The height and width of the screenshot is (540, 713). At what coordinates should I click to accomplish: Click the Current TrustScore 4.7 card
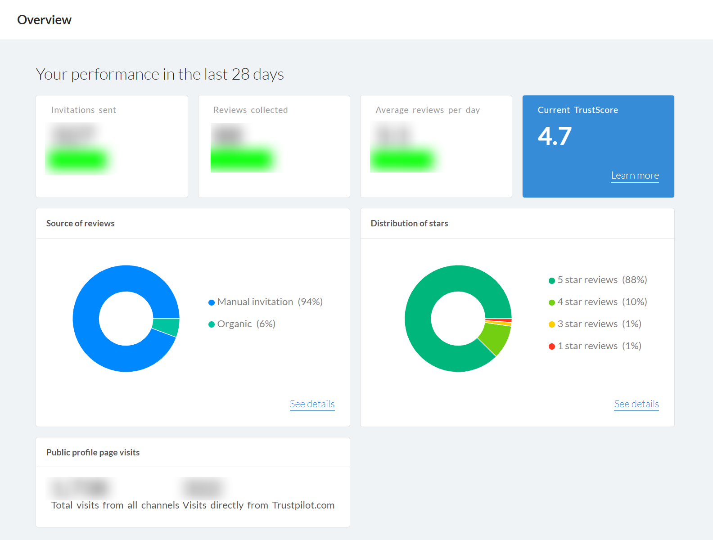point(598,146)
